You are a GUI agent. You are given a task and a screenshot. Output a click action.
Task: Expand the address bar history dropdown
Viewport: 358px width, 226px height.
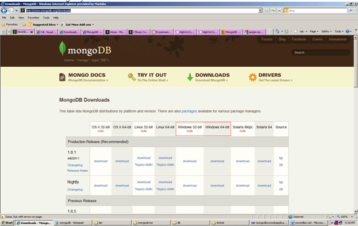click(x=260, y=10)
